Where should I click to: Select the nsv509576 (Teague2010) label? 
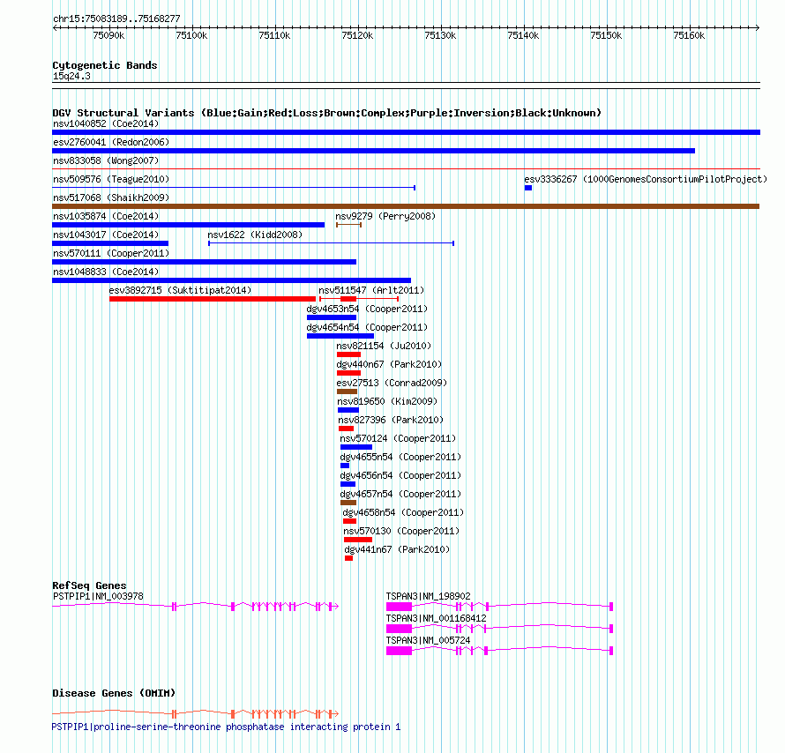111,179
